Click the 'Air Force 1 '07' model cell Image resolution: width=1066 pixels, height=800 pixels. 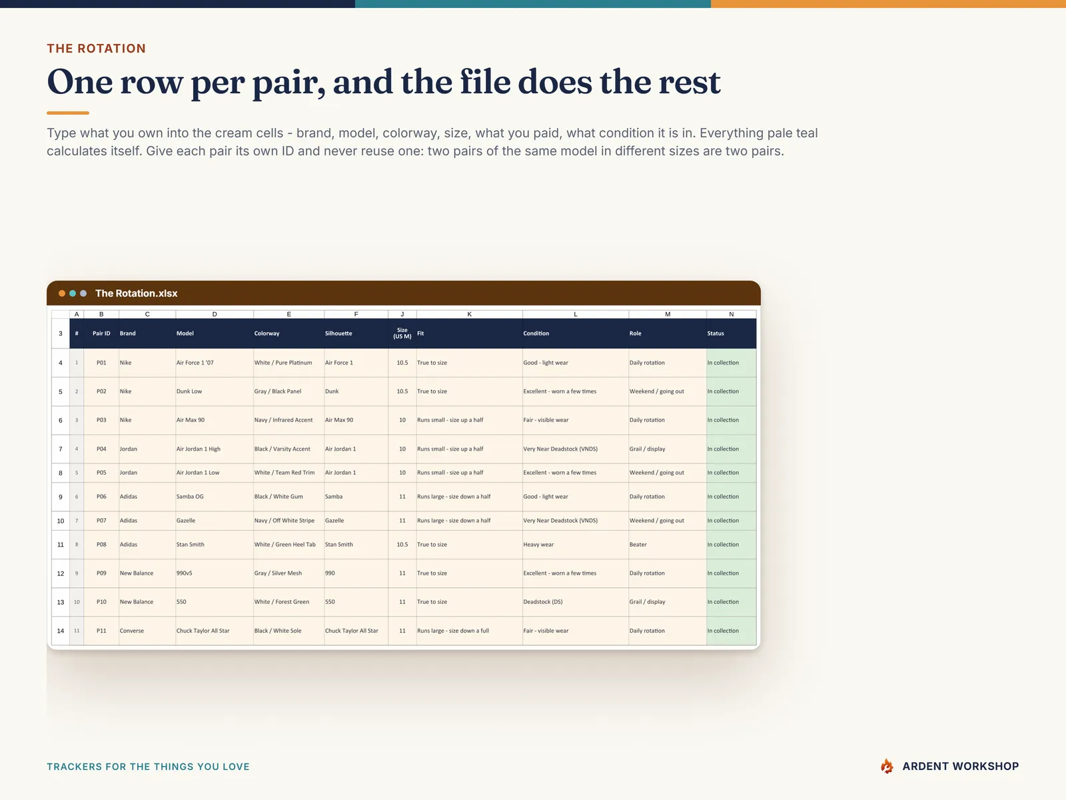(215, 363)
